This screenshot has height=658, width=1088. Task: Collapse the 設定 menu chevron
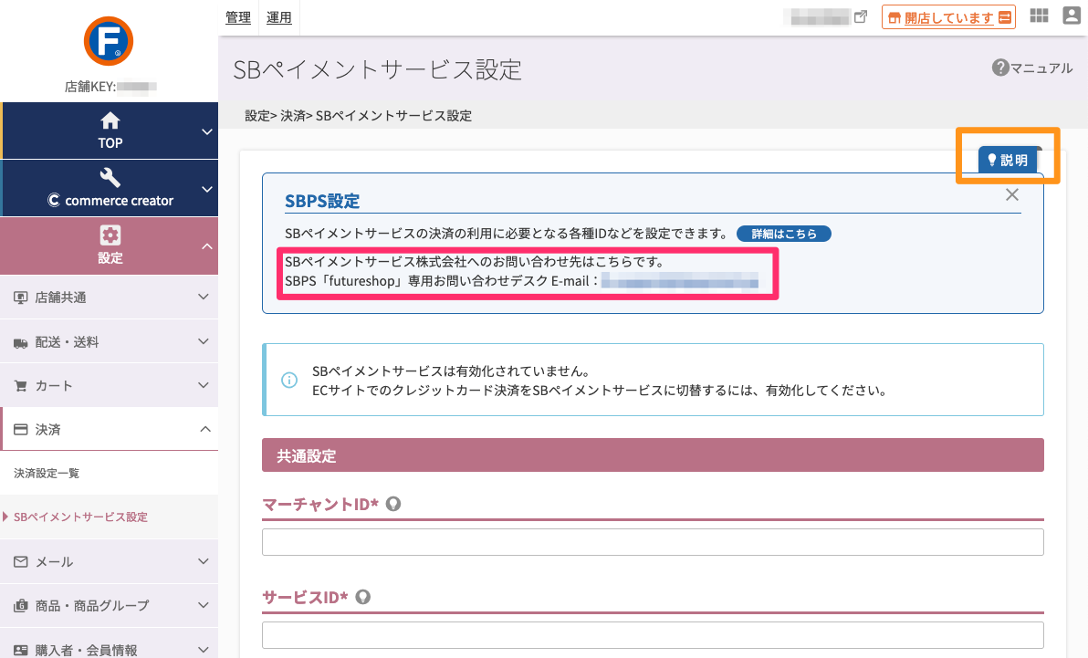[x=207, y=246]
